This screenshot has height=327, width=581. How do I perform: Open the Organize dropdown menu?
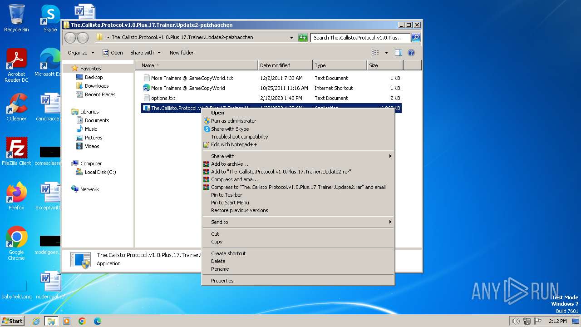tap(81, 53)
